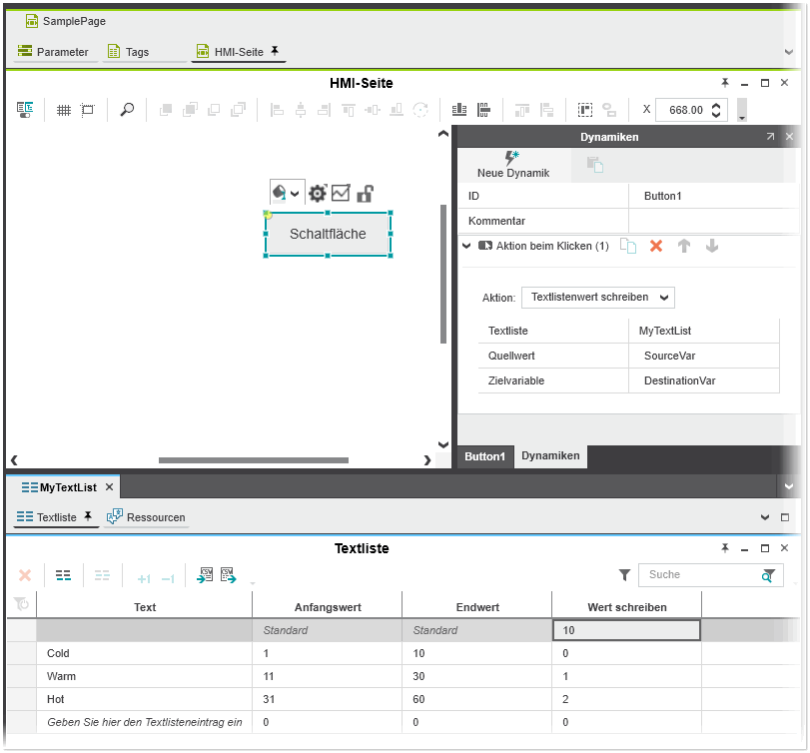The image size is (810, 753).
Task: Delete the action using the red X
Action: coord(656,246)
